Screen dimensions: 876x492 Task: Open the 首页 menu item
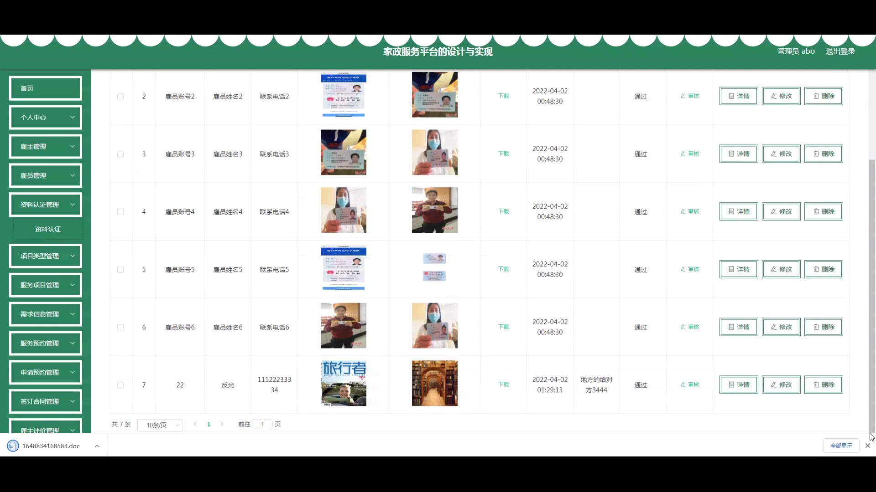(x=46, y=88)
